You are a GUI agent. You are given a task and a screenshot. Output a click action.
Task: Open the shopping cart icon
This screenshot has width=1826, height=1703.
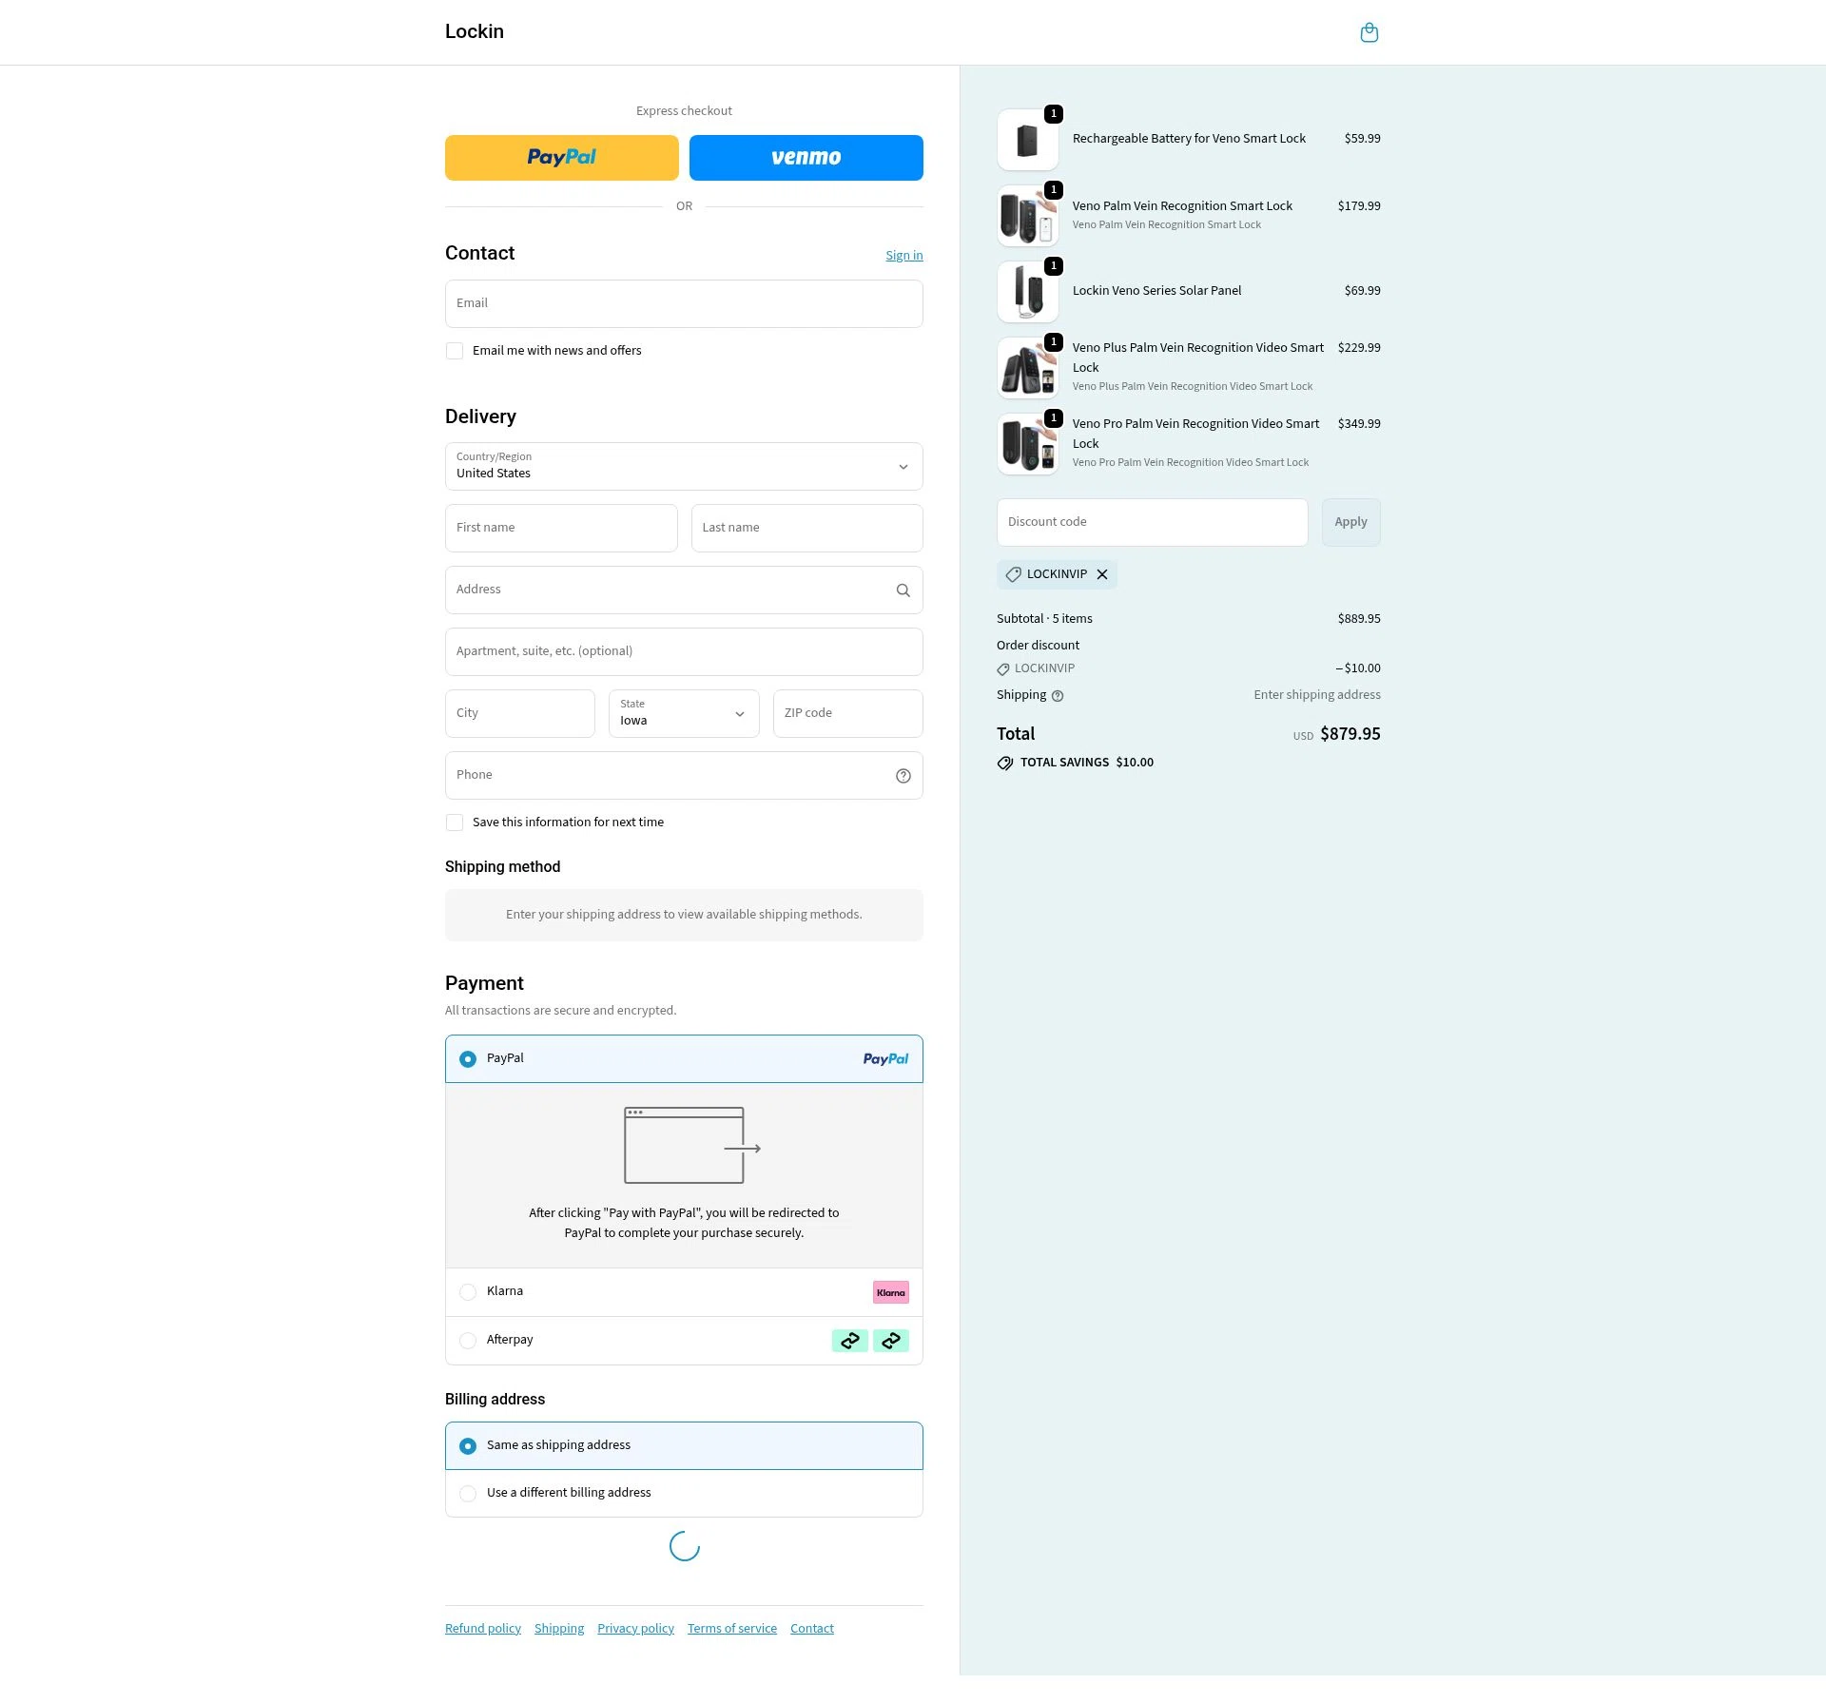(x=1369, y=31)
